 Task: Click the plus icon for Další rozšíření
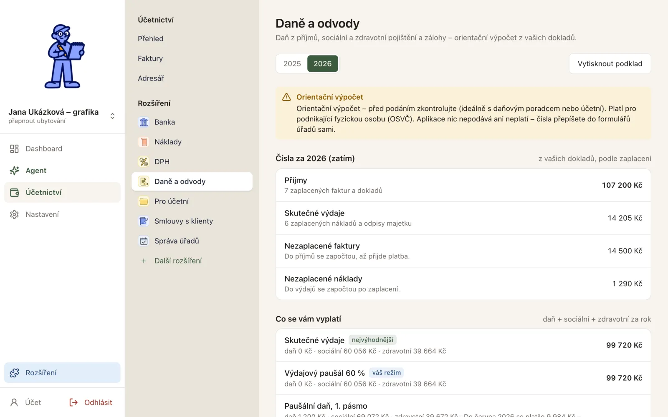(x=144, y=261)
